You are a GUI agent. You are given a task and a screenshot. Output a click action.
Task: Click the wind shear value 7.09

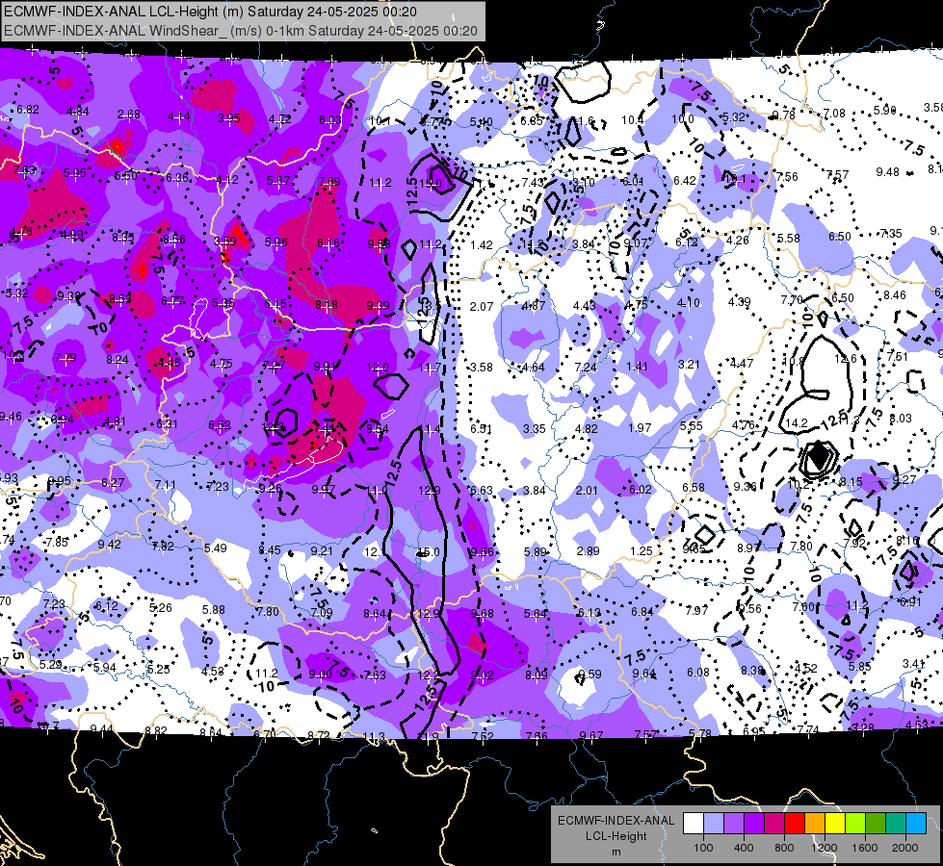point(322,612)
